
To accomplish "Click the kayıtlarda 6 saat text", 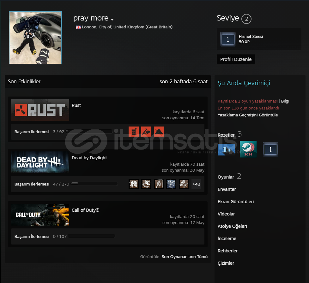I will (189, 112).
